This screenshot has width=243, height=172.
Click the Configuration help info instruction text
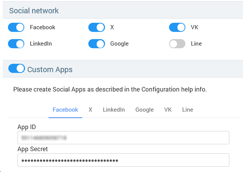110,90
